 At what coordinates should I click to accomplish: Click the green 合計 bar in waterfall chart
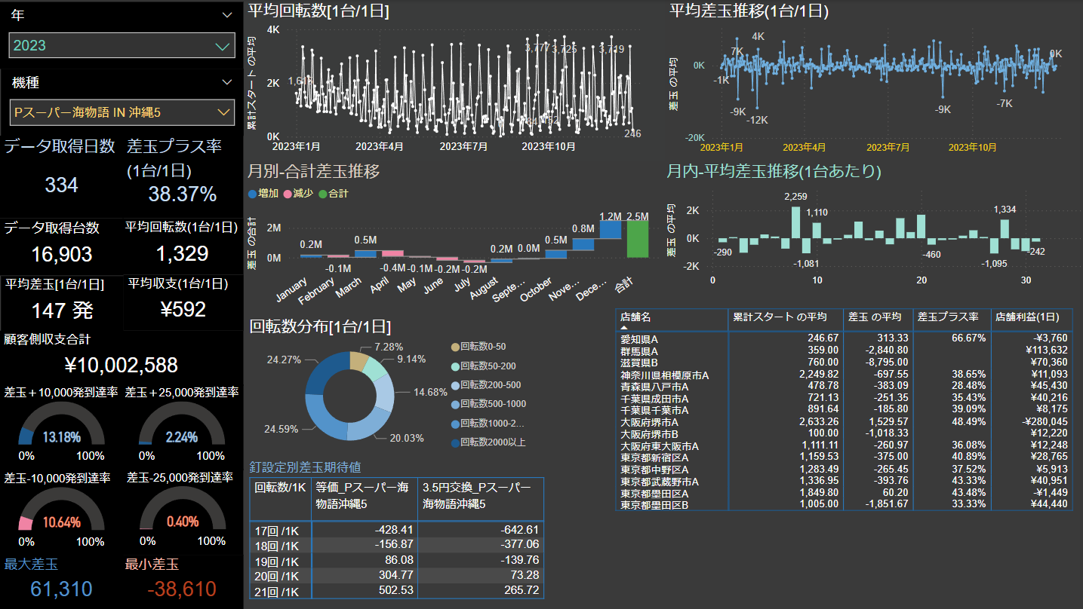[638, 239]
